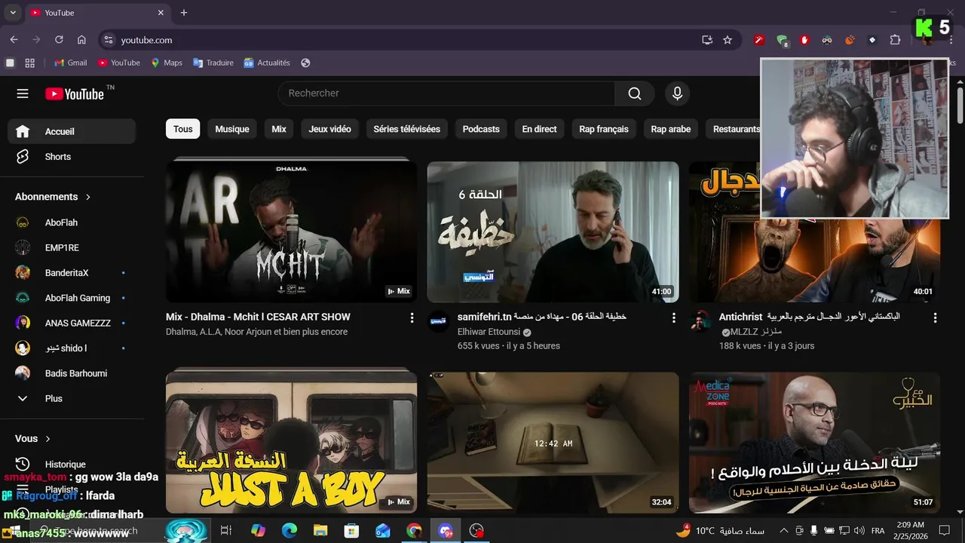Open Traduire bookmark

tap(213, 63)
